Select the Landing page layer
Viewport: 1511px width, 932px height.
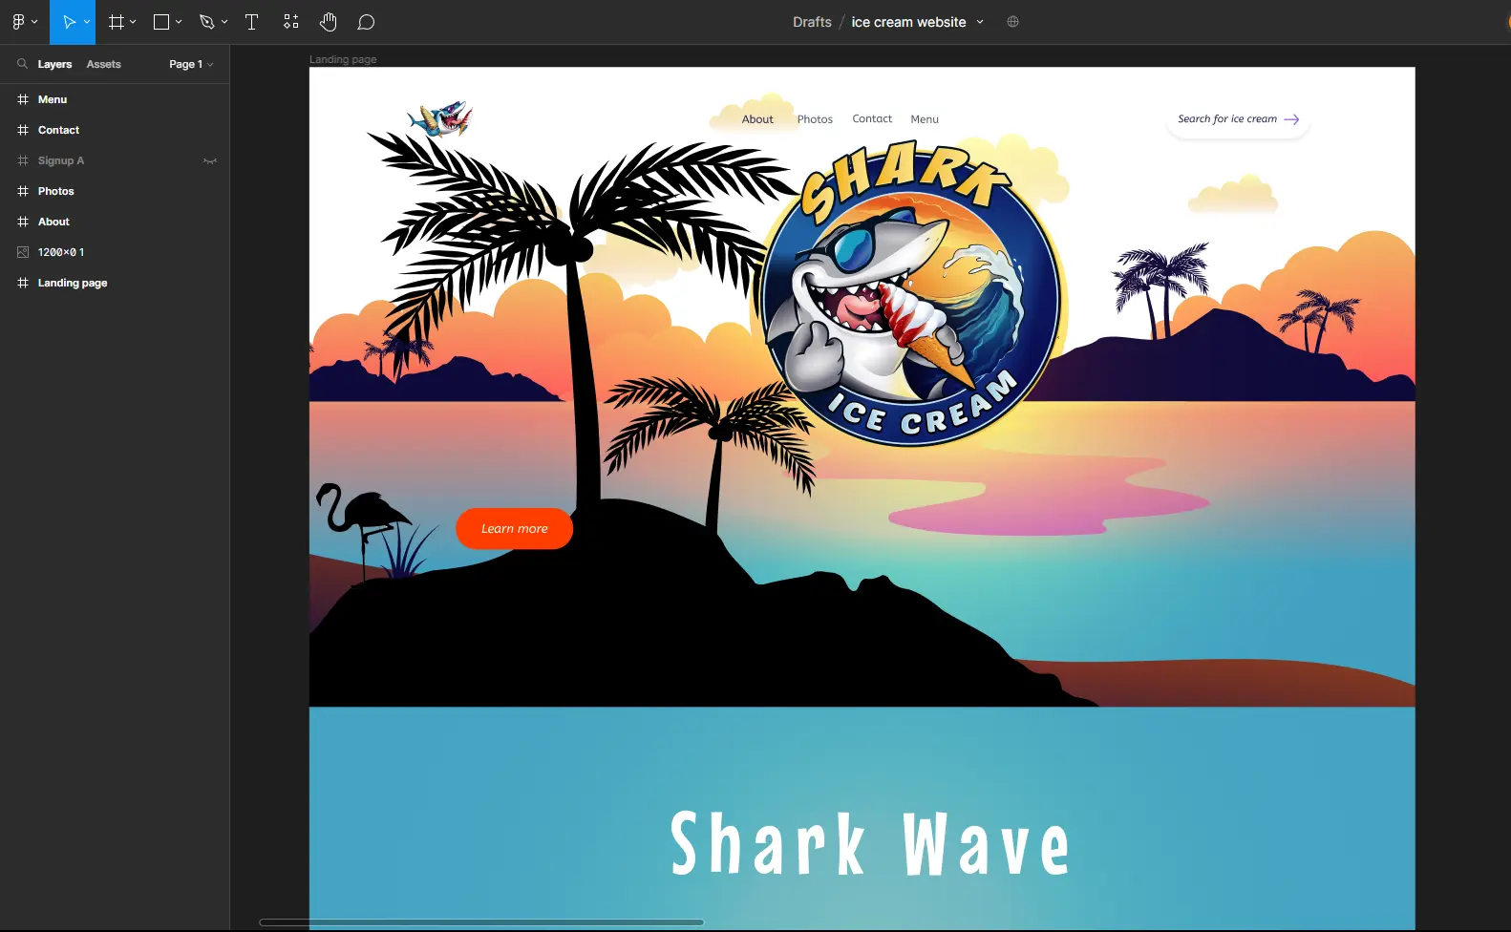tap(72, 283)
